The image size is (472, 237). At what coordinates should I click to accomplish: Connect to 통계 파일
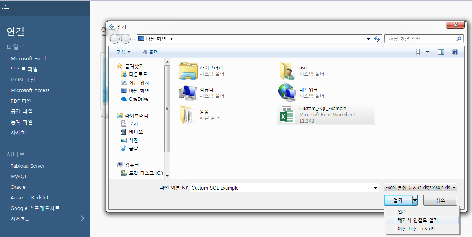(x=22, y=122)
